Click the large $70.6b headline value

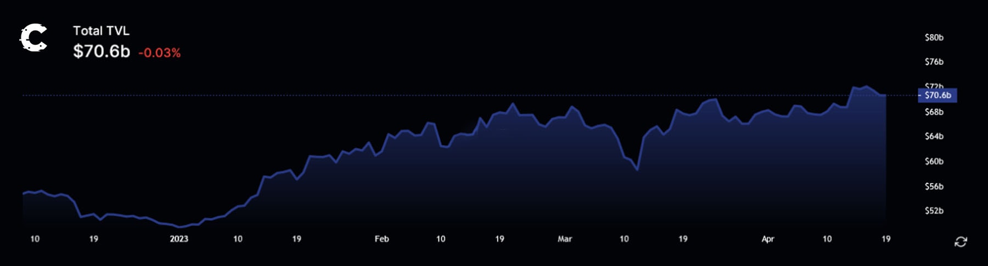[102, 51]
